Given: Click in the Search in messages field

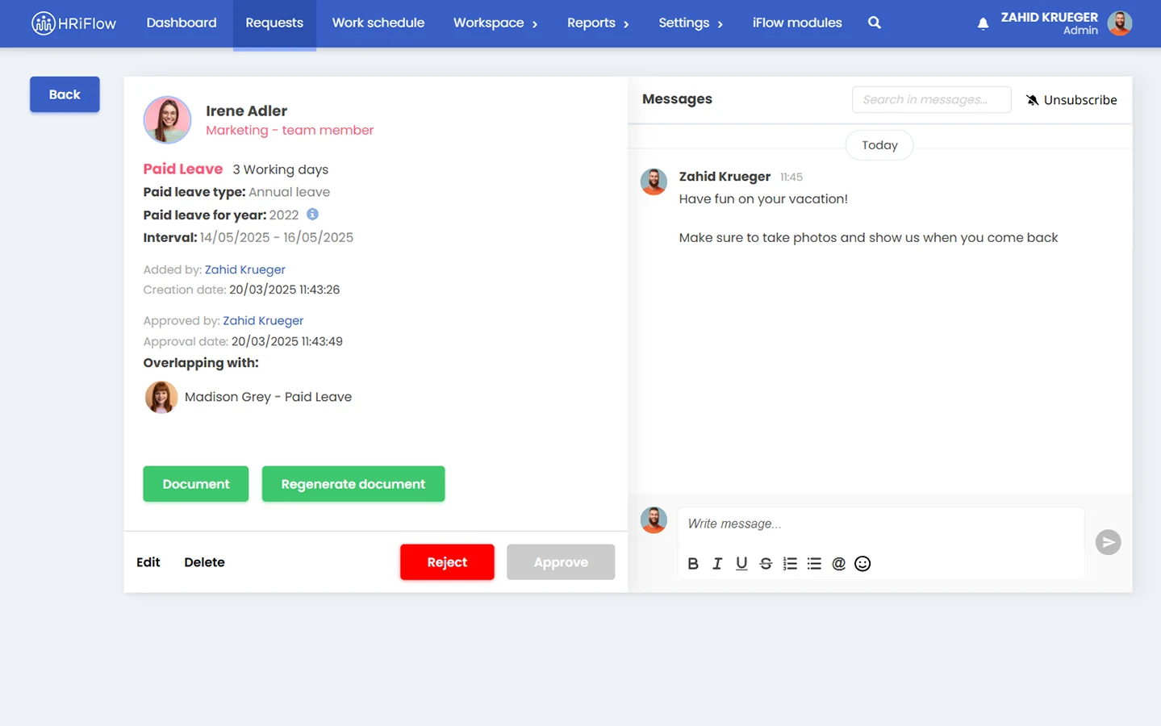Looking at the screenshot, I should pyautogui.click(x=931, y=100).
